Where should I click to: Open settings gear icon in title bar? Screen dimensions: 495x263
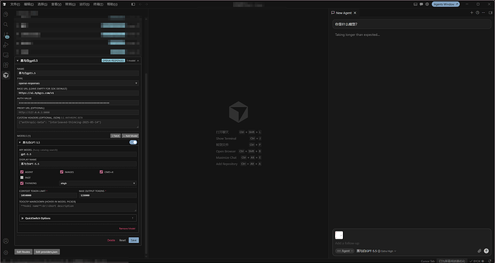point(427,4)
